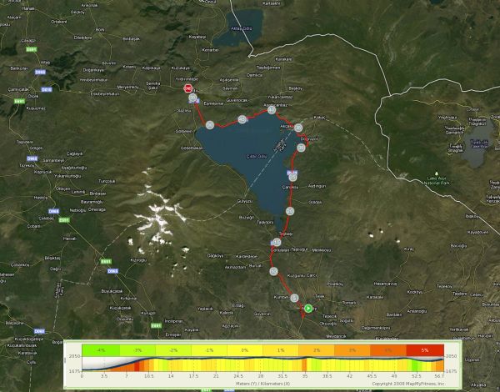
Task: Click the 0% grade legend swatch
Action: (x=246, y=350)
